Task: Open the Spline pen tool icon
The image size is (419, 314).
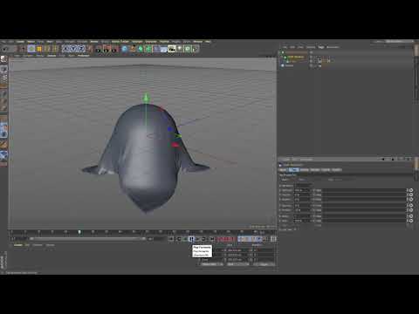Action: pos(133,49)
